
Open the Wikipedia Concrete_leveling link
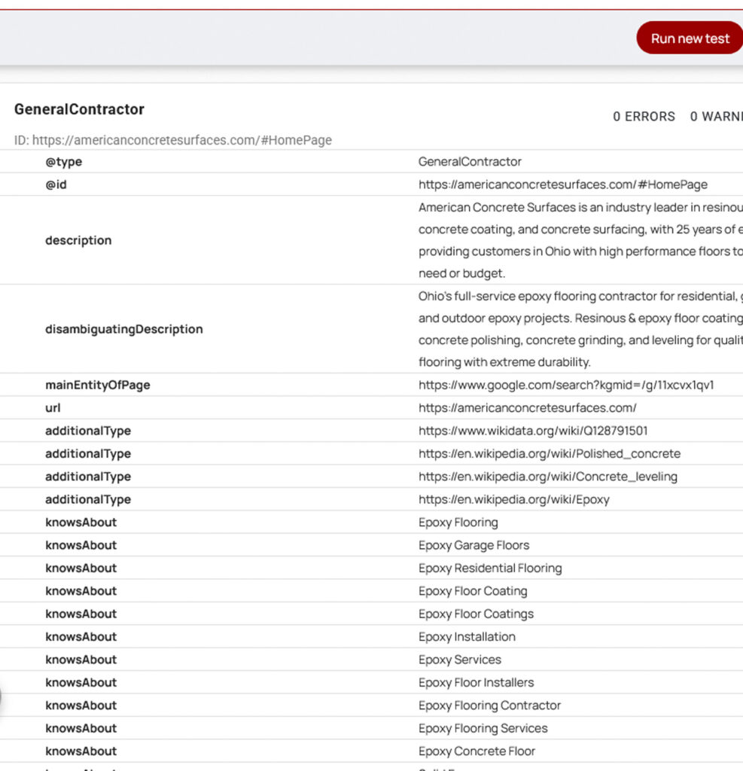548,477
